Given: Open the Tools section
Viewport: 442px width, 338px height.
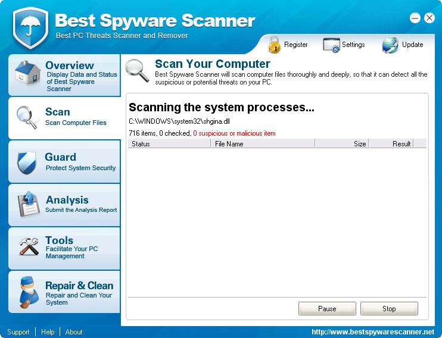Looking at the screenshot, I should 64,248.
